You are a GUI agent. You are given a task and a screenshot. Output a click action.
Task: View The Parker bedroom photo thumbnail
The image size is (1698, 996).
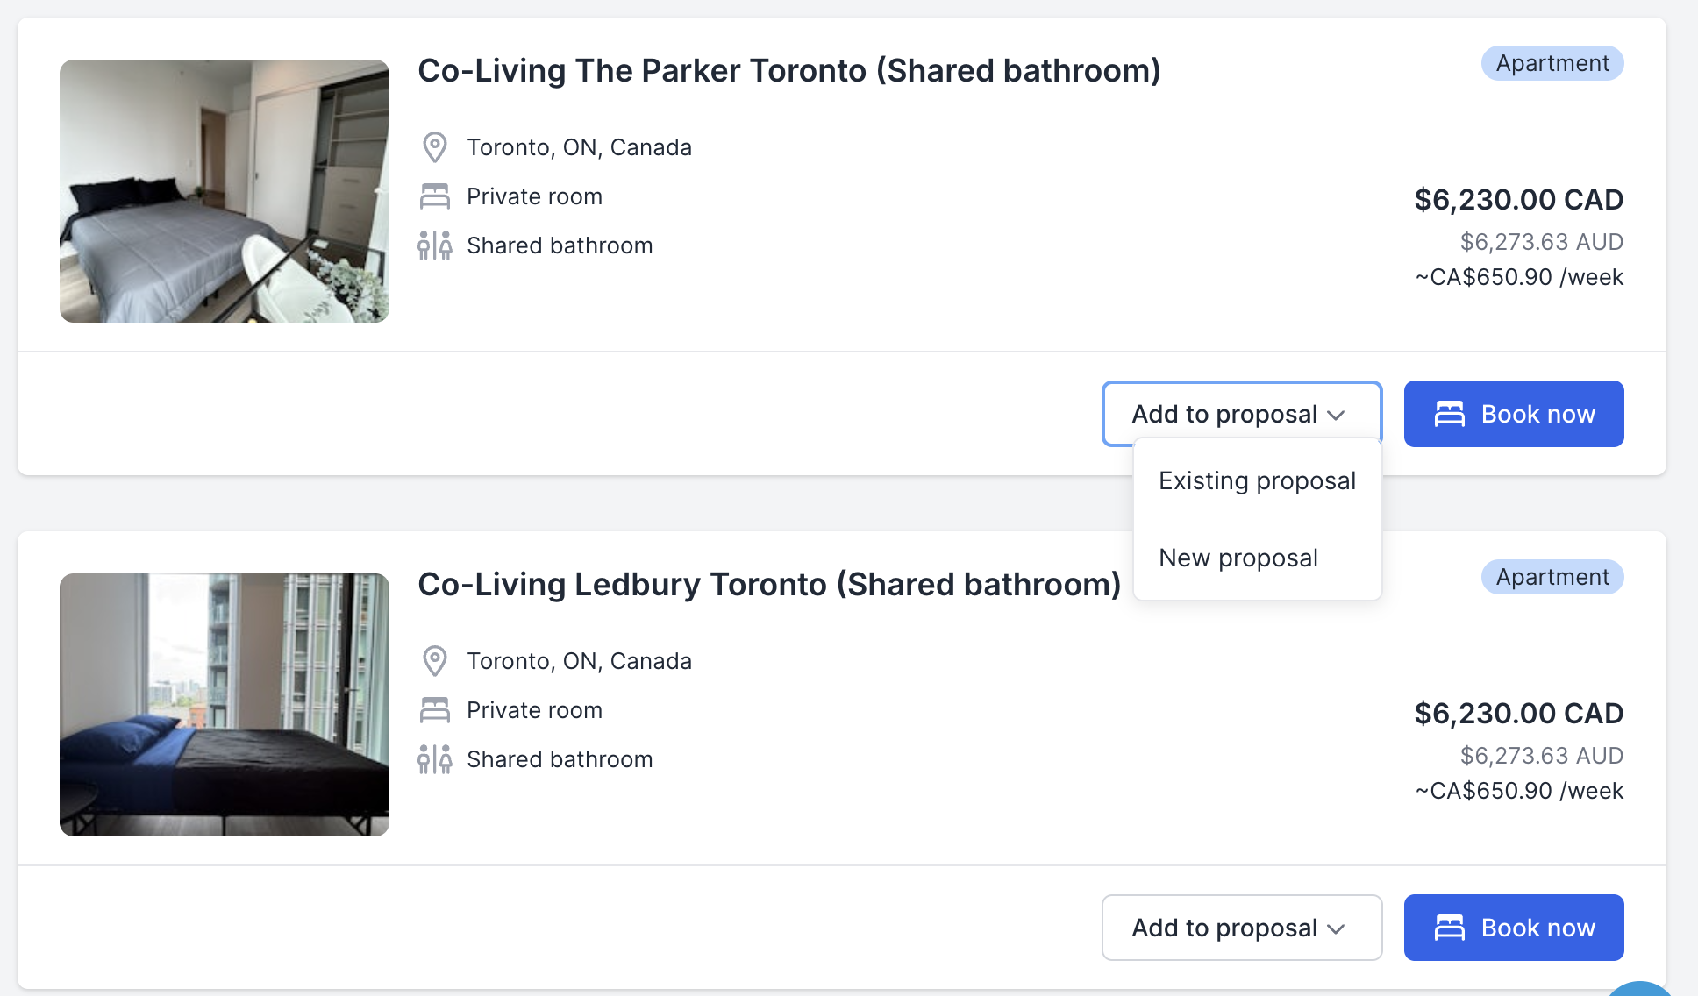[225, 191]
